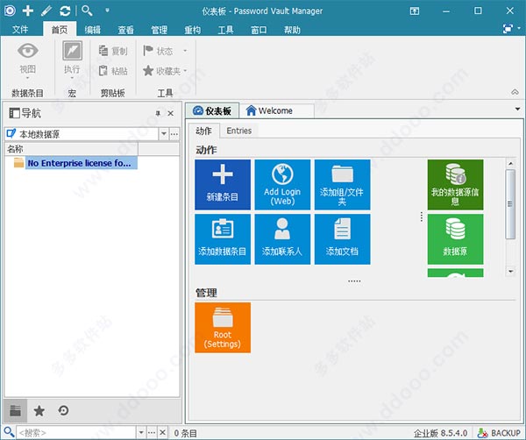Click the search magnifier icon in status bar
Image resolution: width=526 pixels, height=440 pixels.
pyautogui.click(x=9, y=432)
